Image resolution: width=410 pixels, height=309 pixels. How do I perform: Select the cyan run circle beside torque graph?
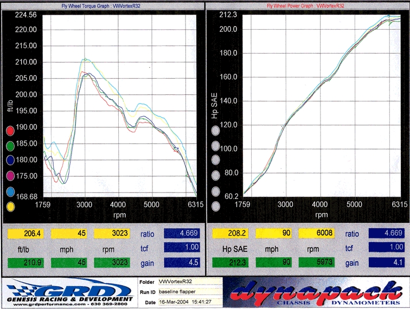pos(10,191)
